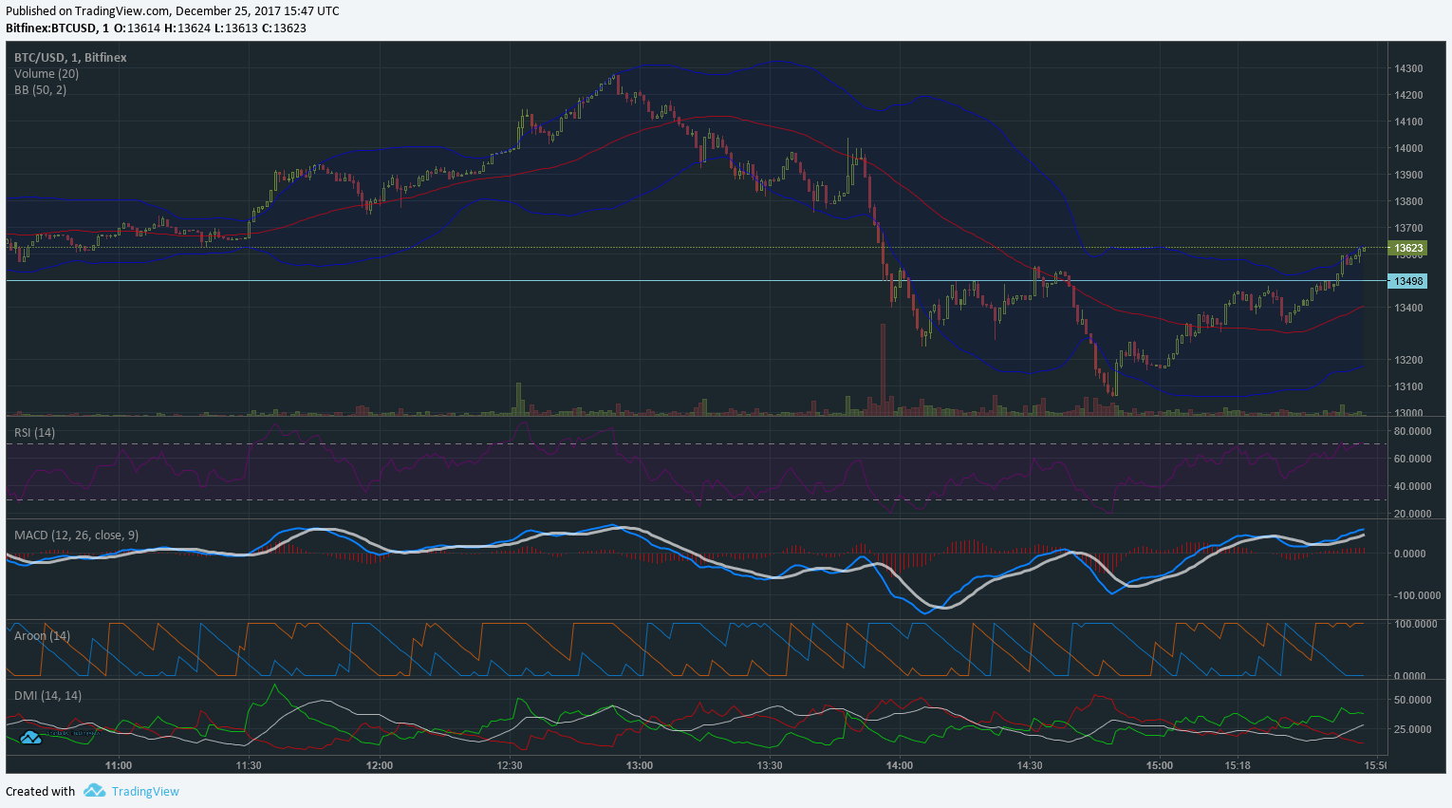
Task: Click the 14000 price axis label
Action: 1408,148
